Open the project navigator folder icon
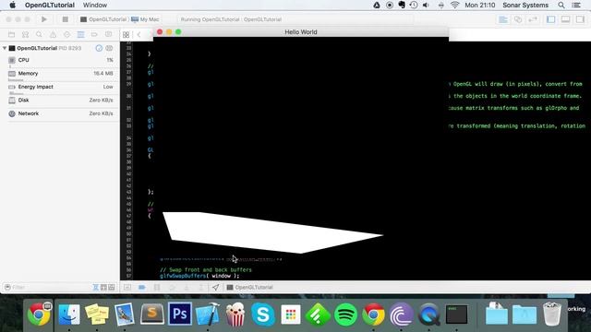 12,35
